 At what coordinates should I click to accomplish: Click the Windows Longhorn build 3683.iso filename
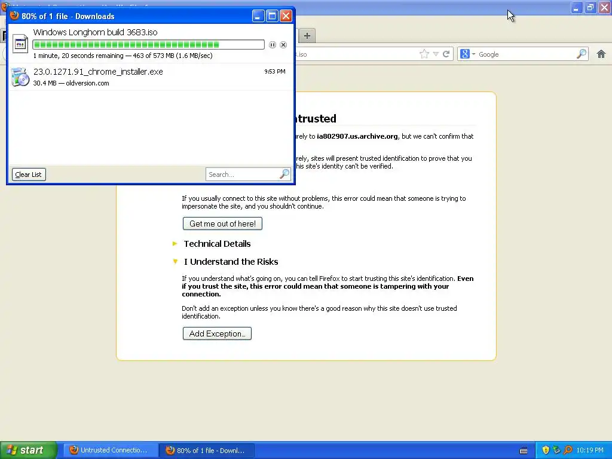point(95,32)
